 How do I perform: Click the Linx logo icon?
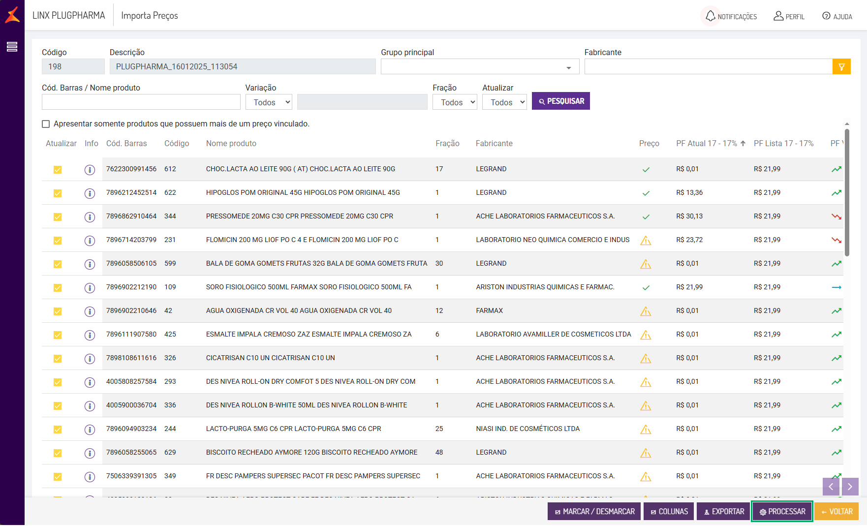coord(12,15)
